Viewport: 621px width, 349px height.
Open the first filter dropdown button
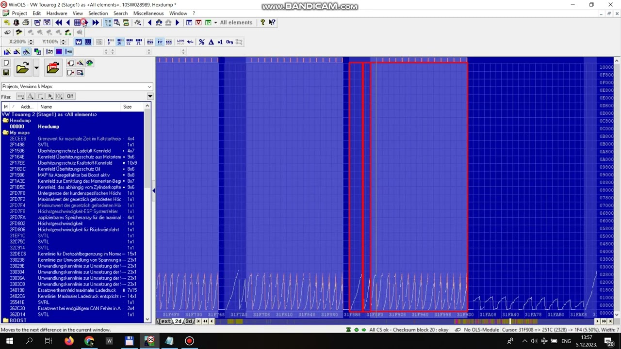click(x=20, y=96)
